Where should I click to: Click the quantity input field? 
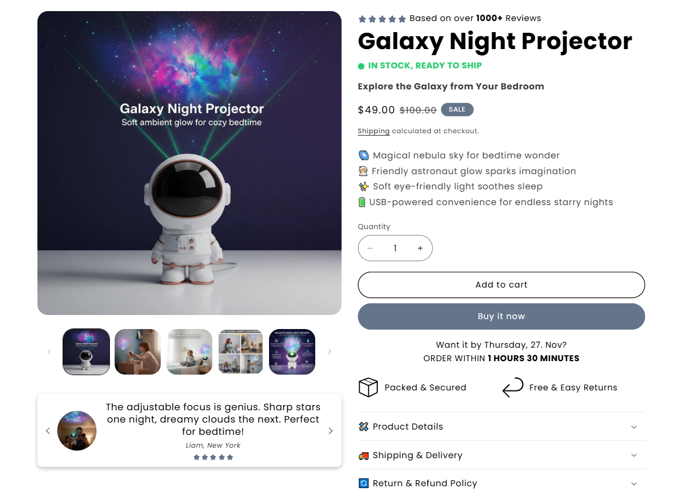[395, 248]
